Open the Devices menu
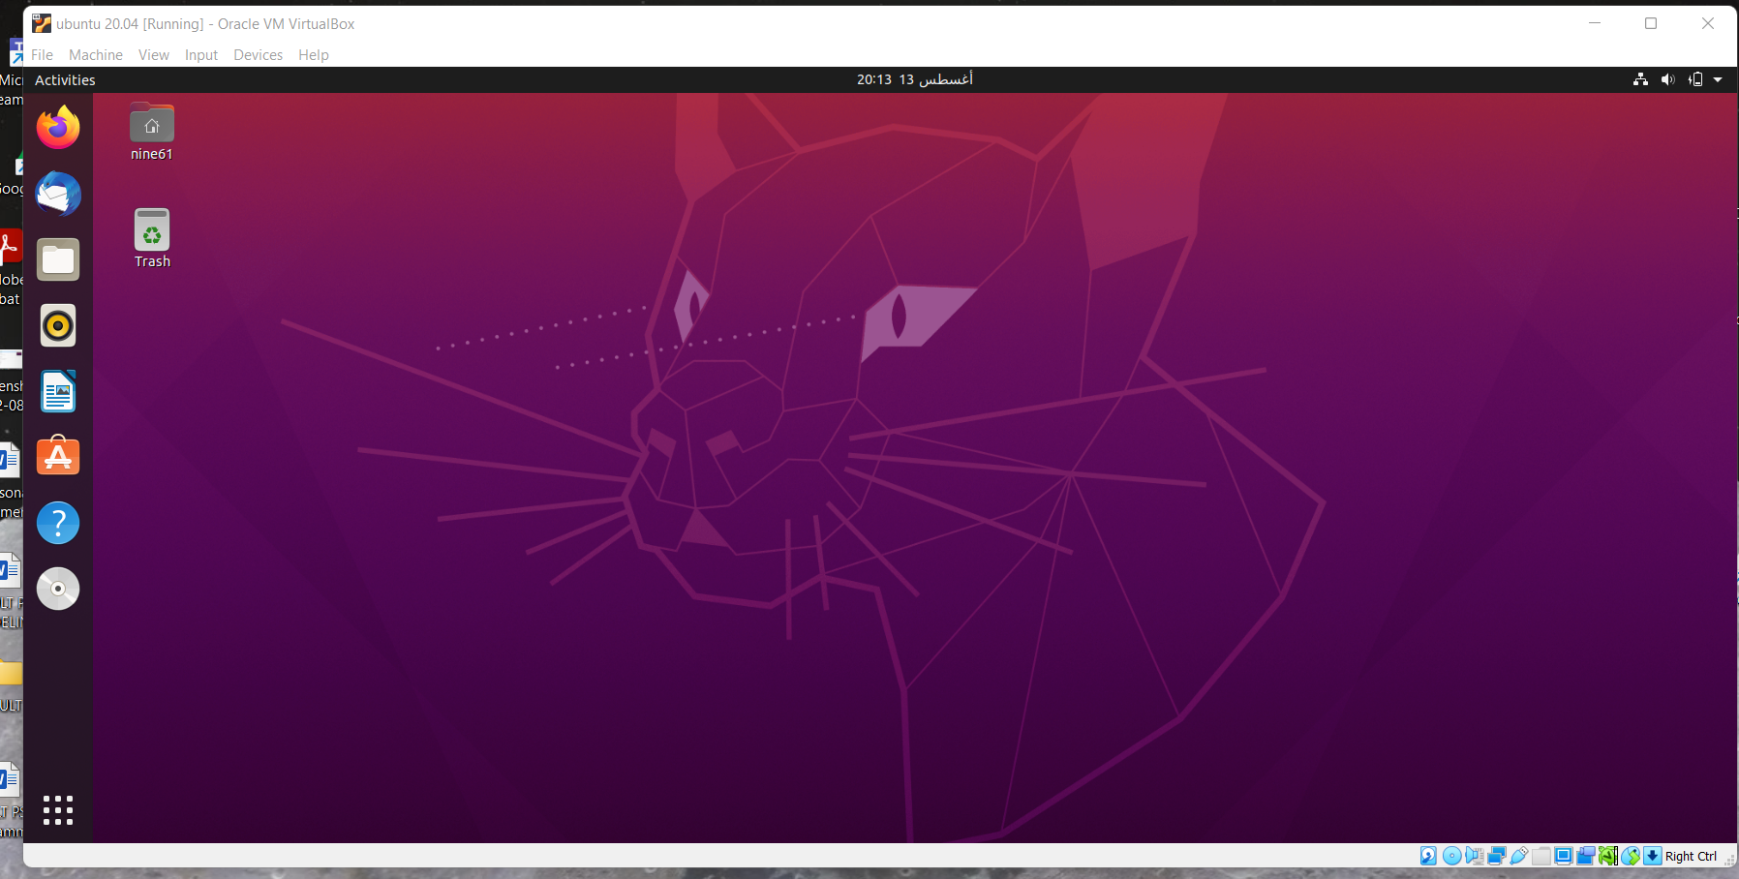Screen dimensions: 1739x879 [257, 54]
